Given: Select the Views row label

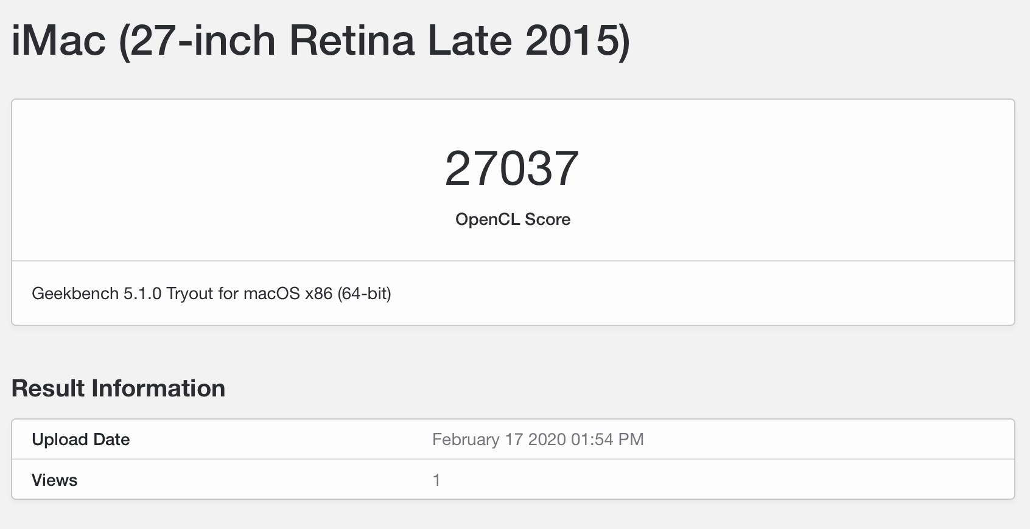Looking at the screenshot, I should pos(55,480).
